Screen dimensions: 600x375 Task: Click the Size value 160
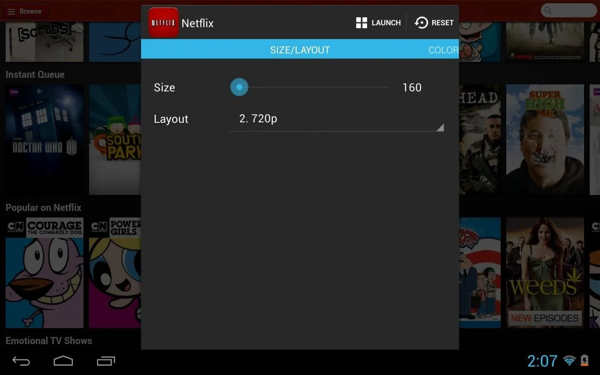(x=412, y=87)
